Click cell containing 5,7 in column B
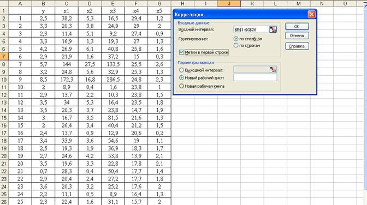The image size is (367, 205). pyautogui.click(x=43, y=64)
